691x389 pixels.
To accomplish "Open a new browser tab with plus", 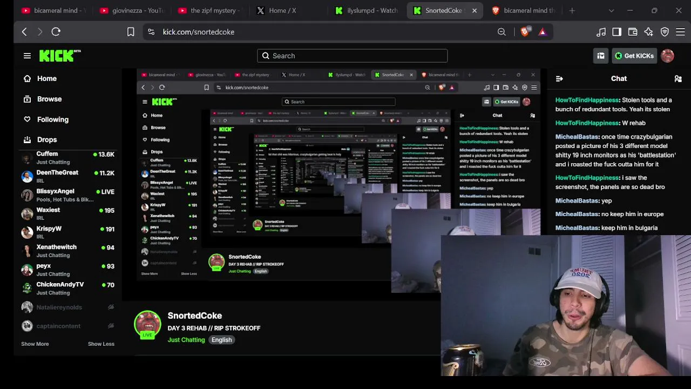I will point(572,10).
